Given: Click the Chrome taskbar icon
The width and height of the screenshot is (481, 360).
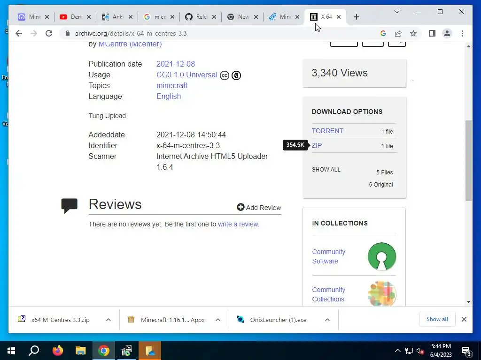Looking at the screenshot, I should (104, 351).
